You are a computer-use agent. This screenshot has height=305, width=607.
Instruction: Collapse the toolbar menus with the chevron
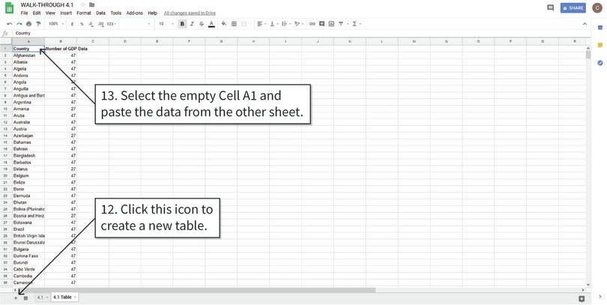click(585, 24)
